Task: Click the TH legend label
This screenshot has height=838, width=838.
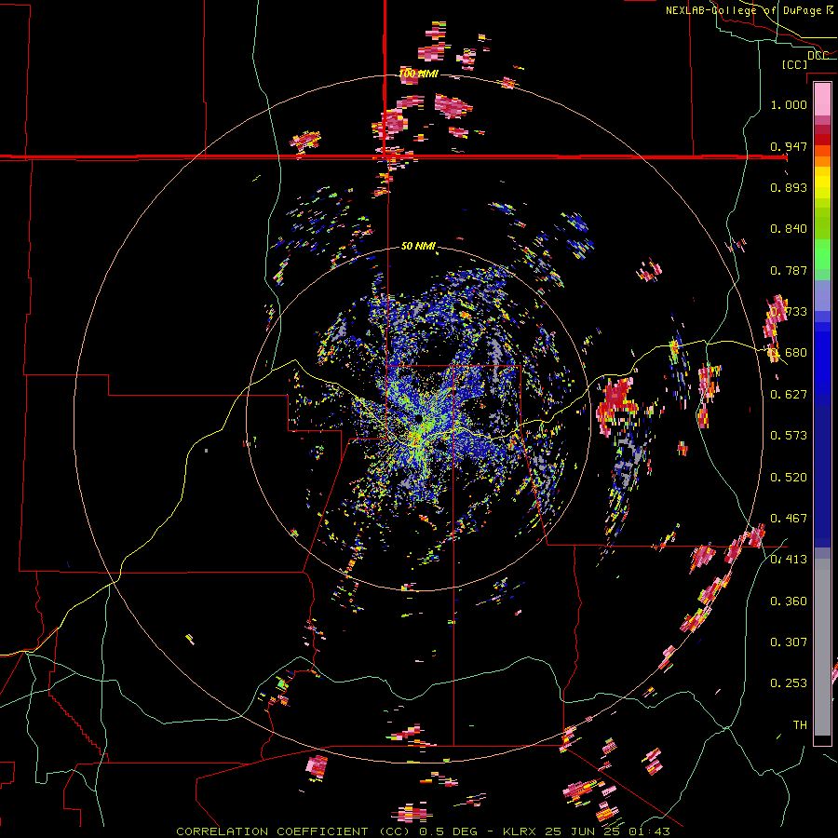Action: pos(800,725)
